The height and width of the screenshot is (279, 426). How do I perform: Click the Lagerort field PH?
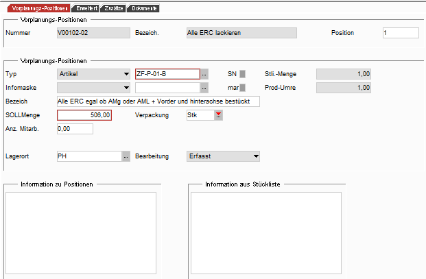point(89,156)
